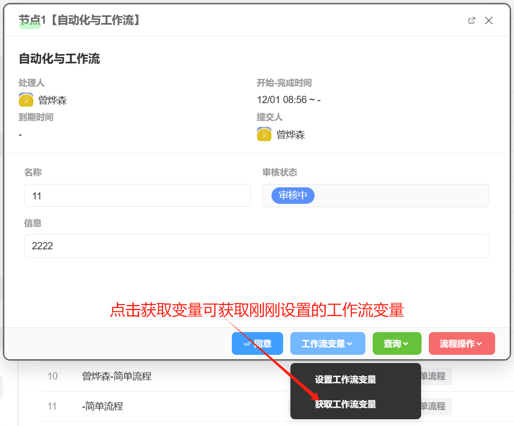Select 设置工作流变量 from the menu
The width and height of the screenshot is (514, 426).
point(345,380)
